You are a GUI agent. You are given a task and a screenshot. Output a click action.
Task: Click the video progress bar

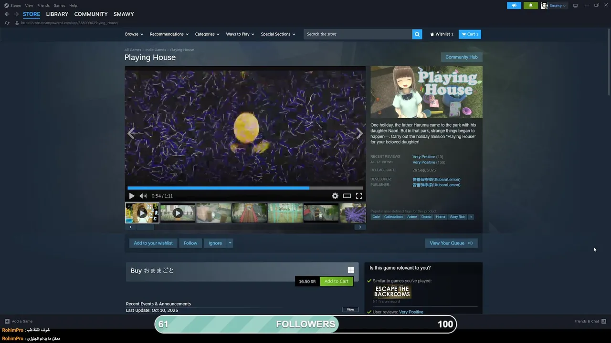pyautogui.click(x=245, y=188)
